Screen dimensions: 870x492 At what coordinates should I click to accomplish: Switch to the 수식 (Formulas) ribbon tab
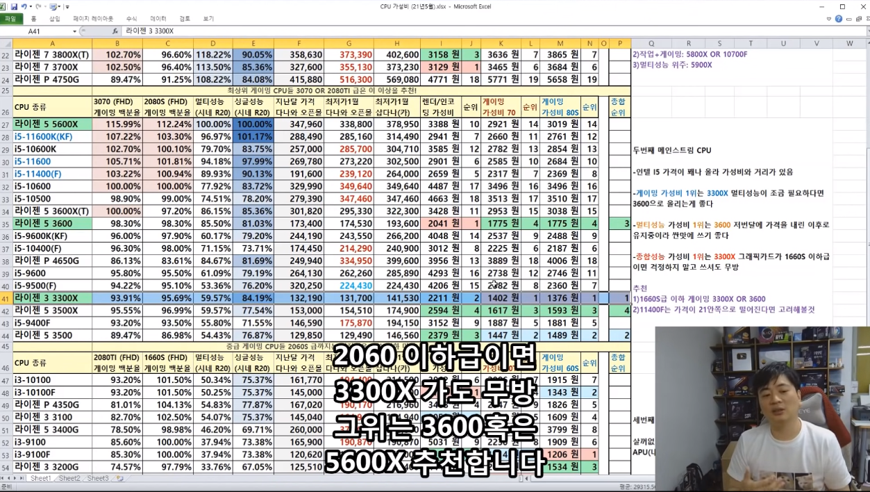click(x=131, y=19)
